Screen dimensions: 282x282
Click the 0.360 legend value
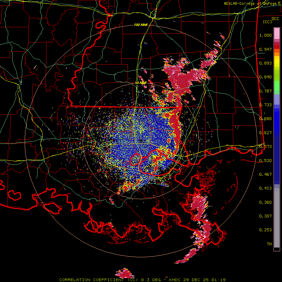pyautogui.click(x=265, y=202)
